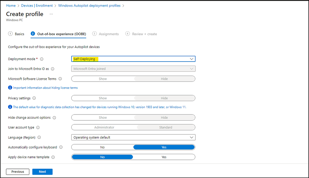This screenshot has width=309, height=178.
Task: Open info for Automatically configure keyboard
Action: (x=61, y=147)
